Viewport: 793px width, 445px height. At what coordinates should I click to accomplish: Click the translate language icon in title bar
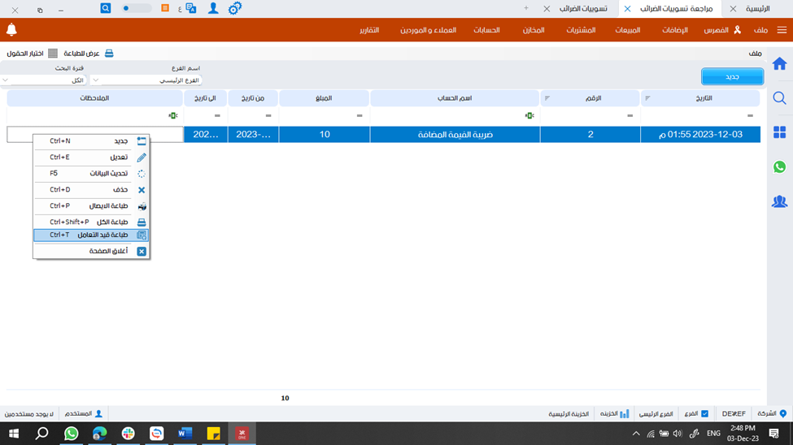[x=191, y=8]
